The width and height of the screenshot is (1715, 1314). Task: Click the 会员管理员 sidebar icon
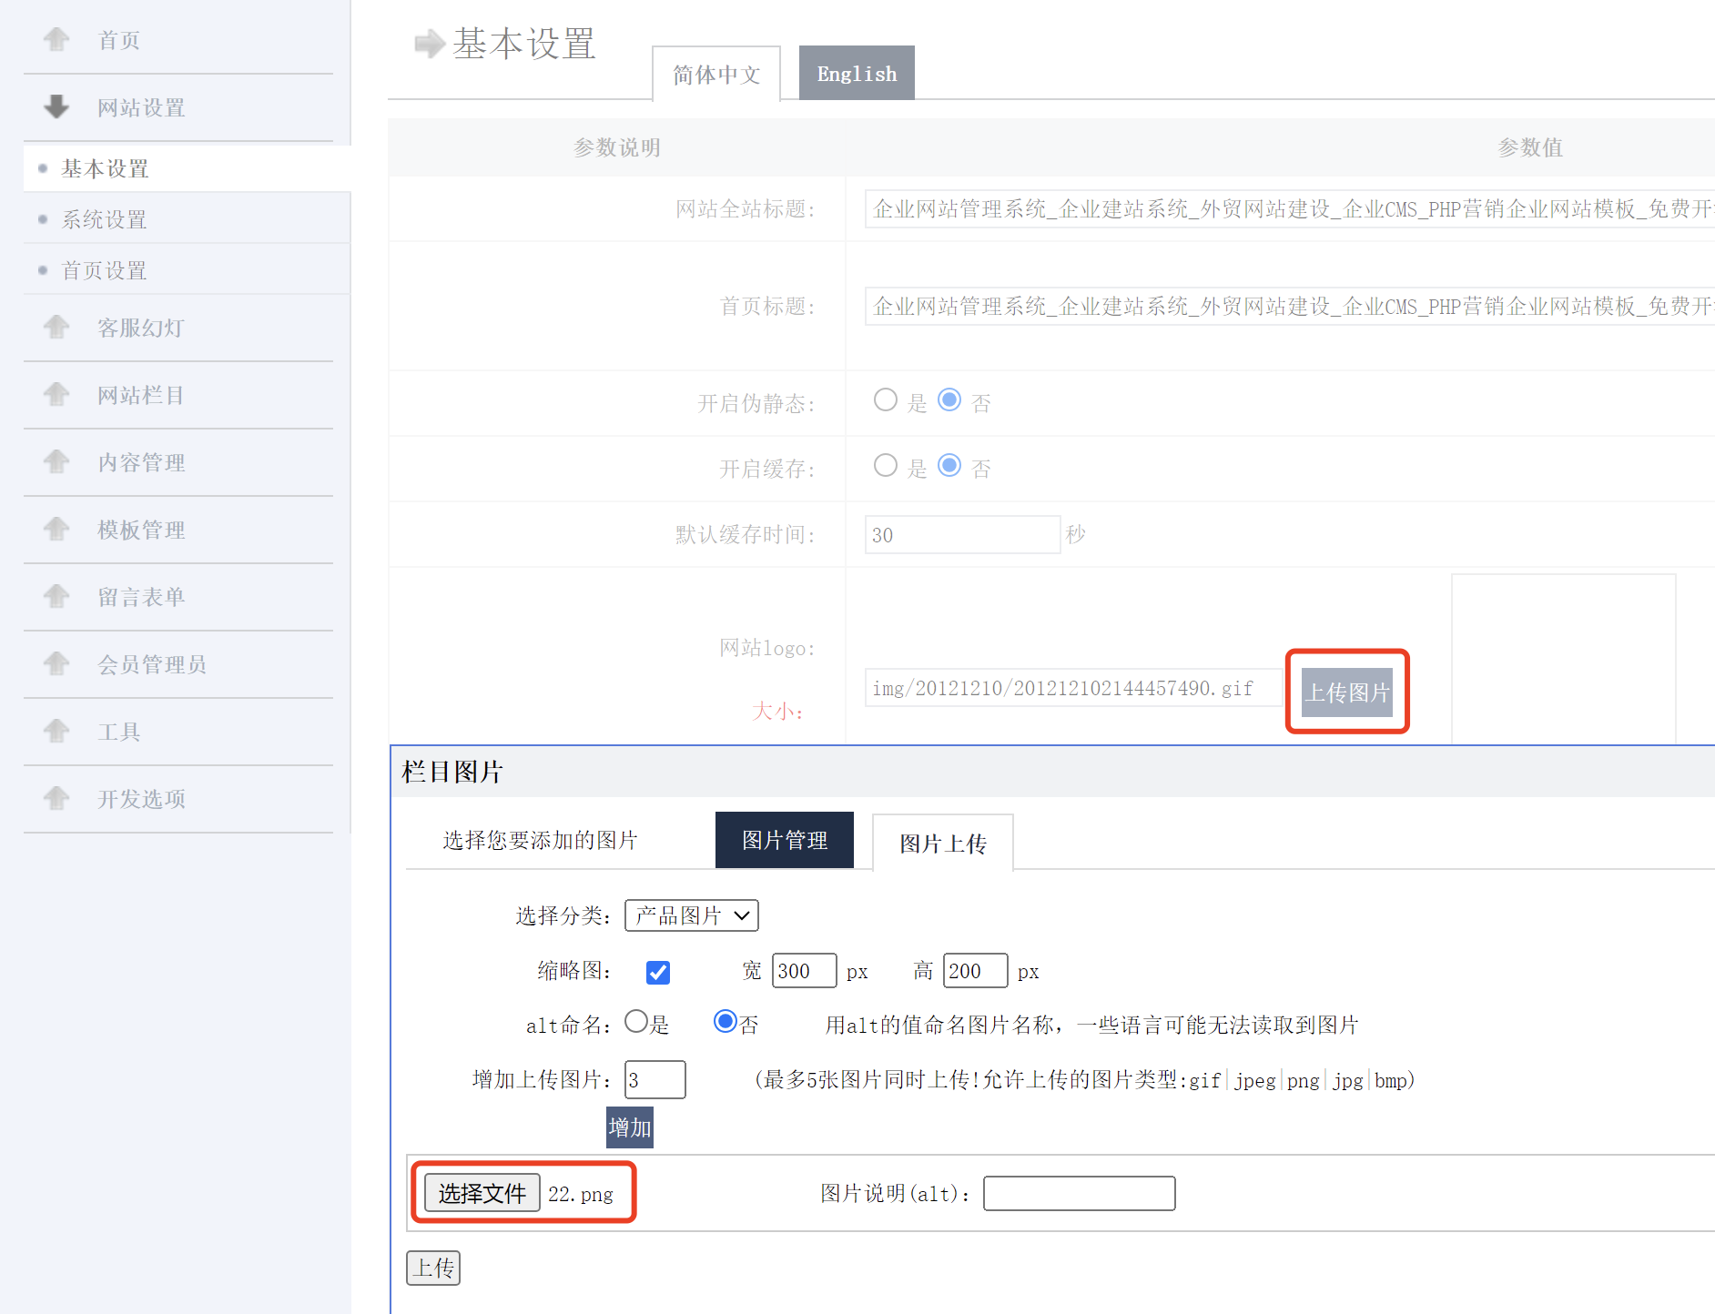pyautogui.click(x=56, y=663)
